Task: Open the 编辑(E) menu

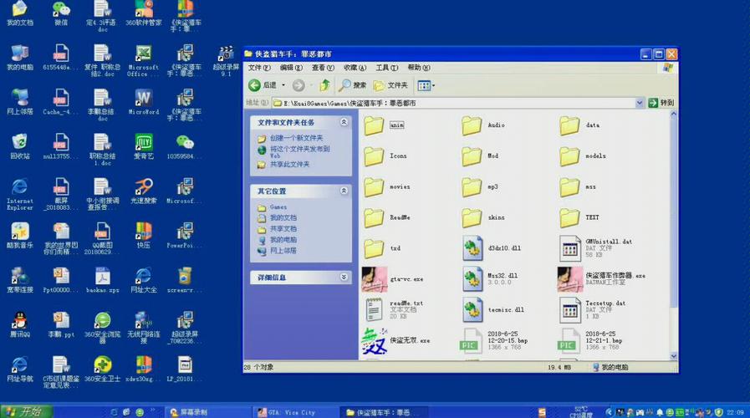Action: 291,68
